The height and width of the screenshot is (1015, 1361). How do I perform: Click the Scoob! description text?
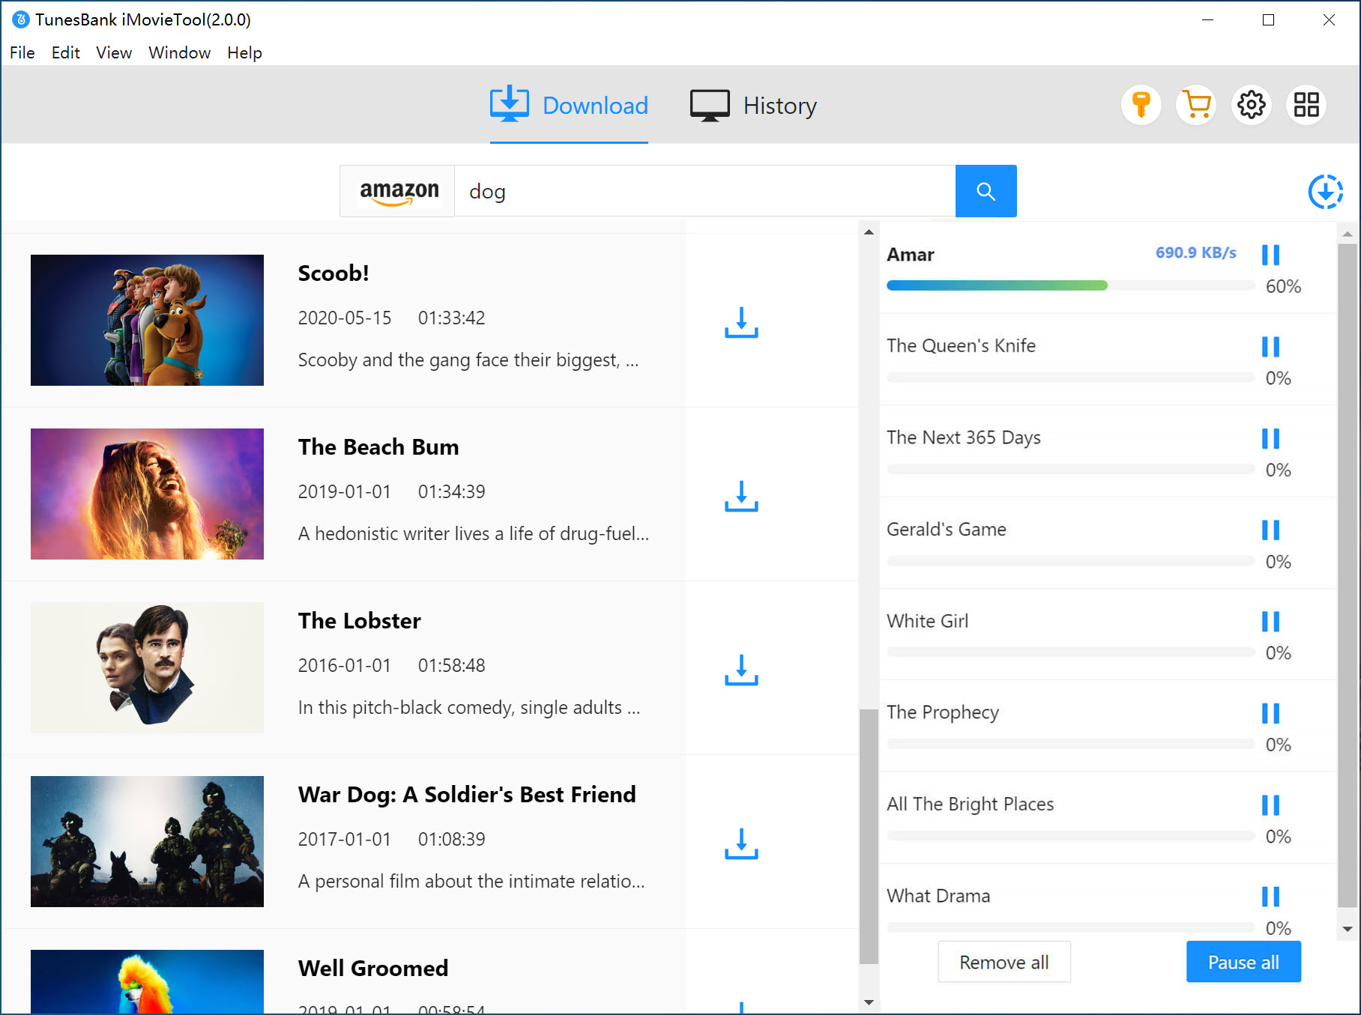pos(468,360)
